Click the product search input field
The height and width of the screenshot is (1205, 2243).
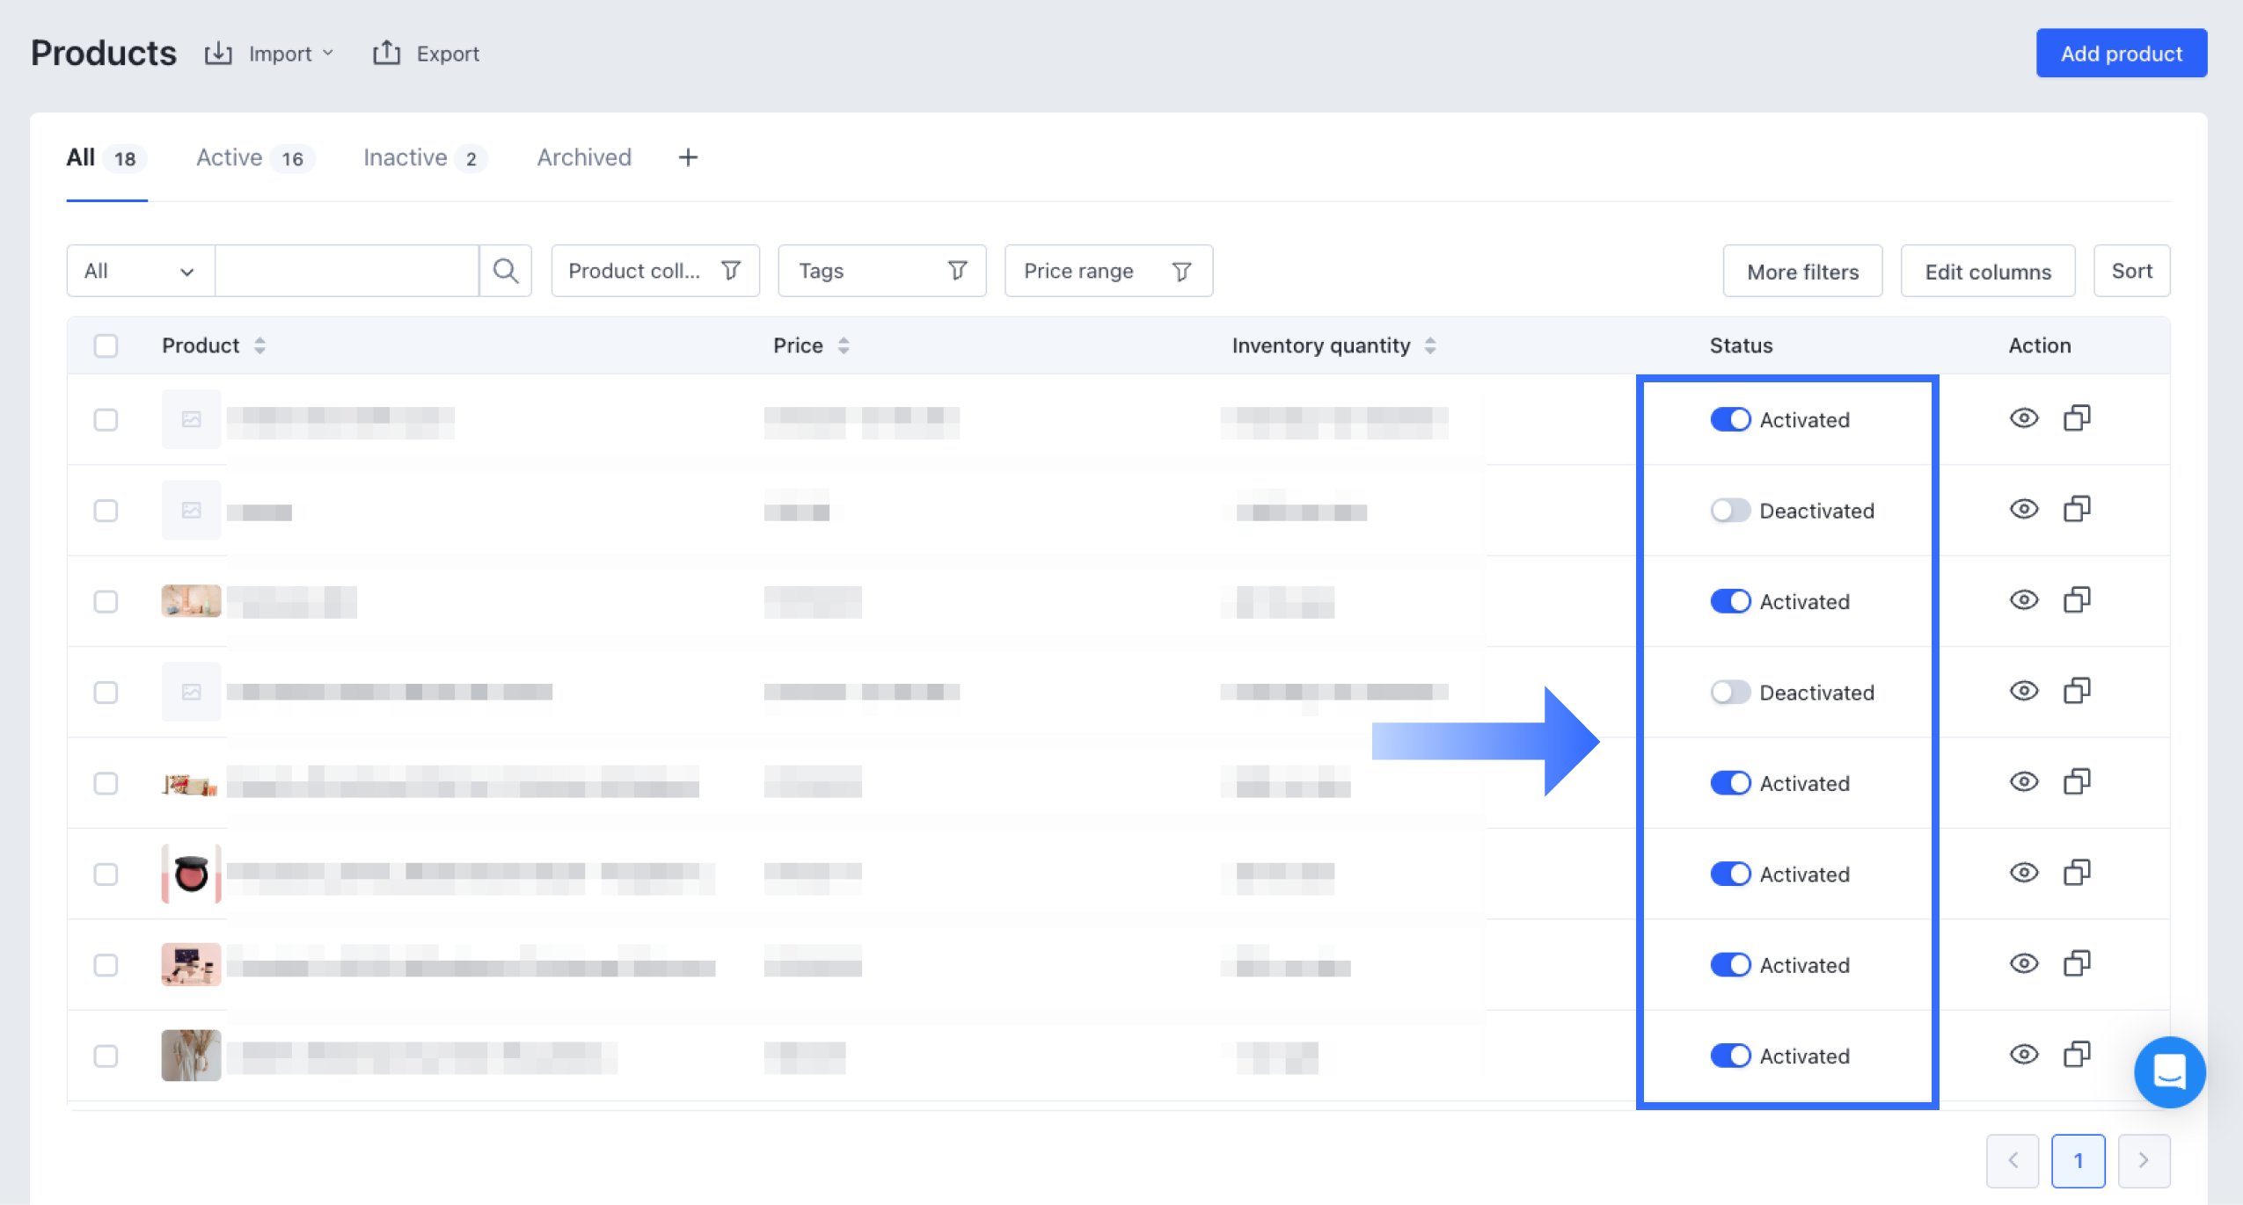click(x=347, y=271)
